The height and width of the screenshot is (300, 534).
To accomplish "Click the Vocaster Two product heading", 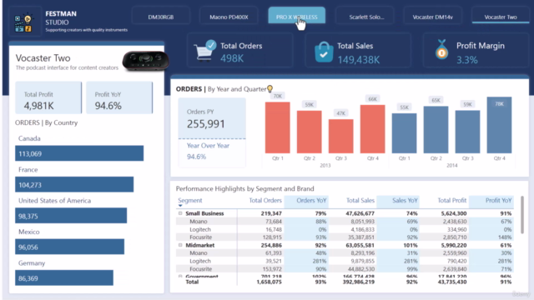I will point(43,57).
